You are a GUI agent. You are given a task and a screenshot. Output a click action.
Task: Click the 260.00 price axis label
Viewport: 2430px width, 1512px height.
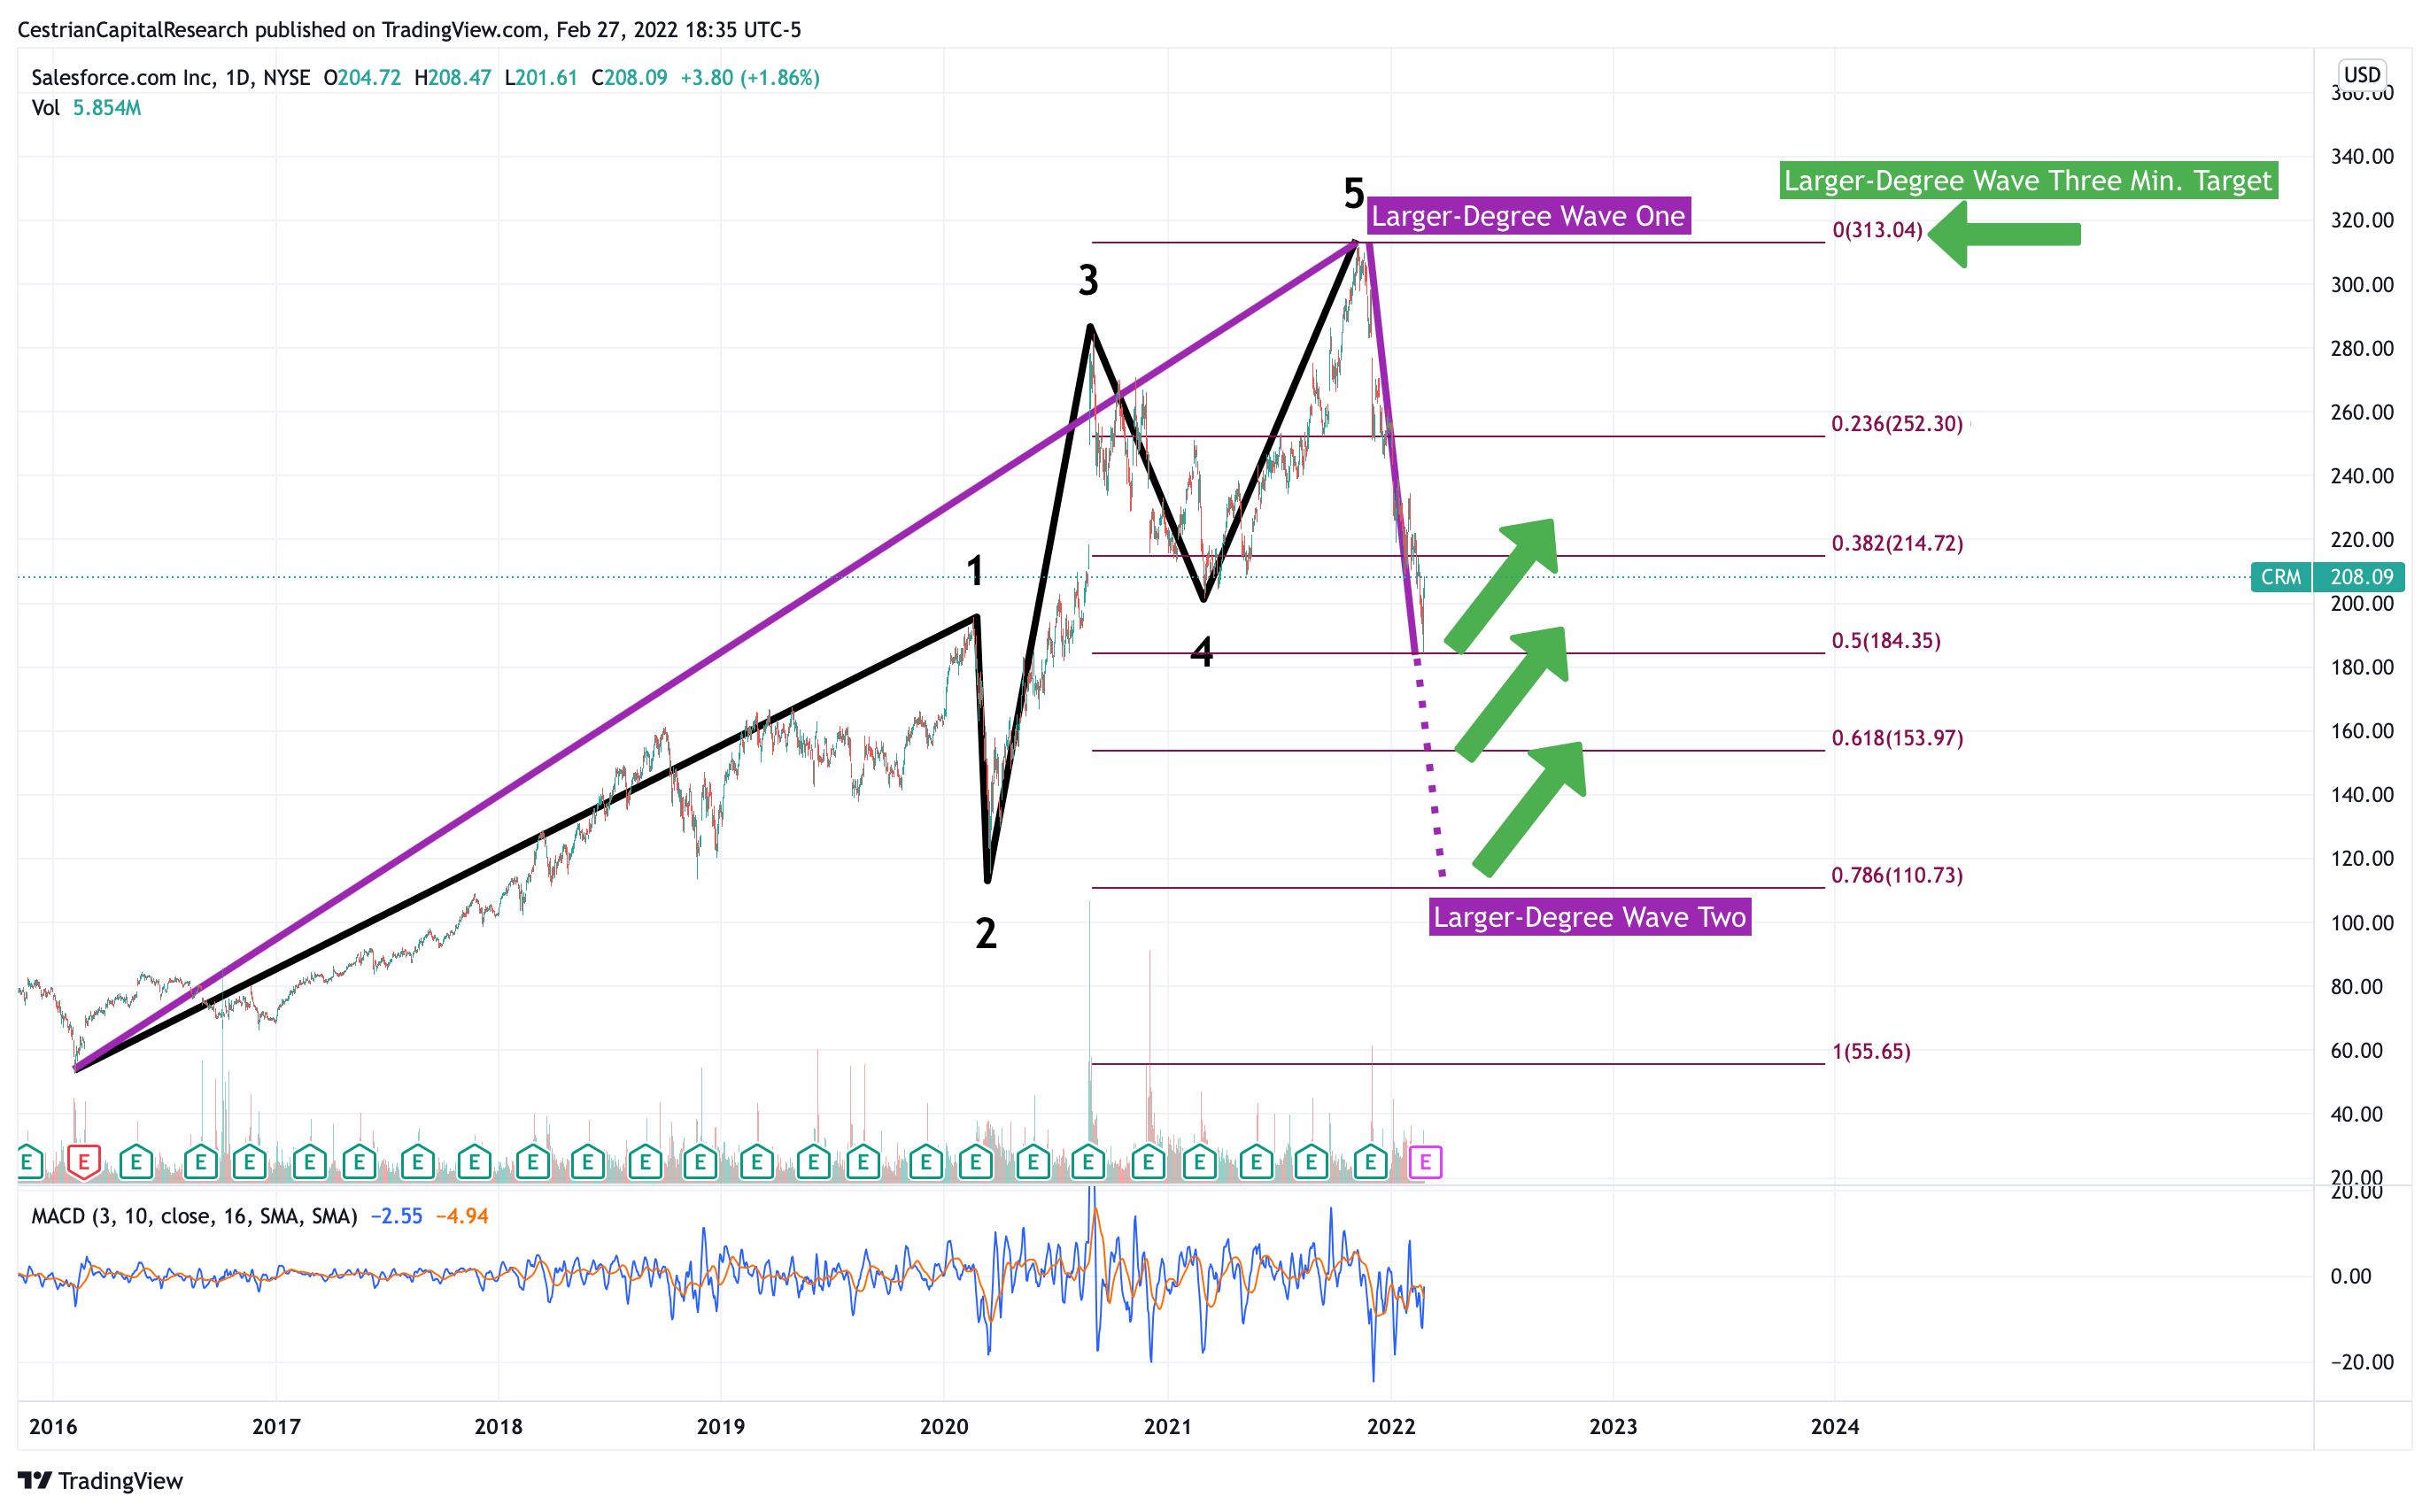[x=2362, y=412]
